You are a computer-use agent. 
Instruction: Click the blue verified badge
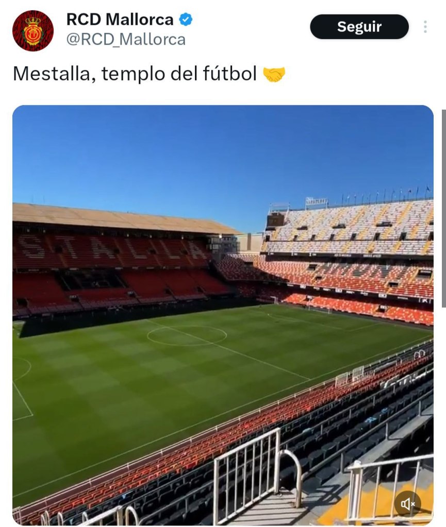[x=186, y=20]
